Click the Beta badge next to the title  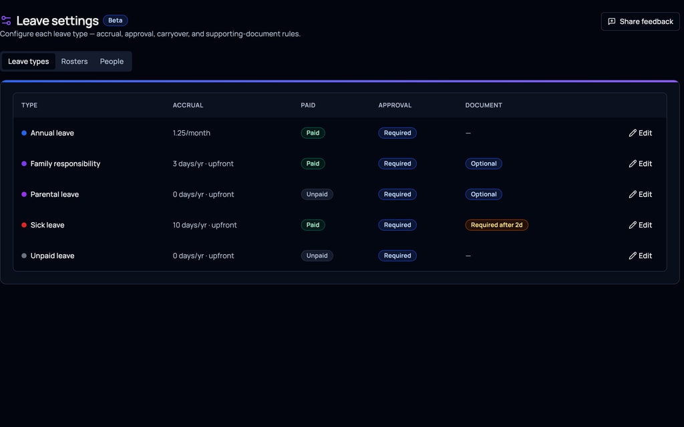[x=115, y=21]
